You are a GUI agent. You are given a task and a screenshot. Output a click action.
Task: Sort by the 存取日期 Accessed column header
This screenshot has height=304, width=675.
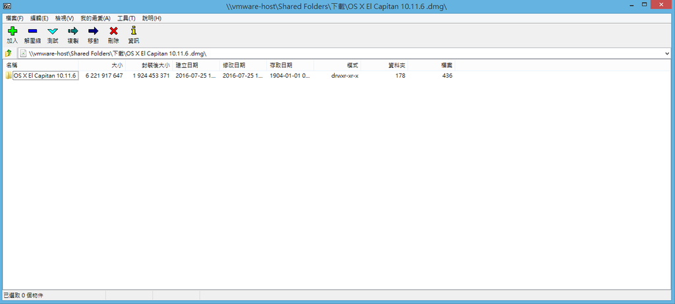tap(290, 65)
